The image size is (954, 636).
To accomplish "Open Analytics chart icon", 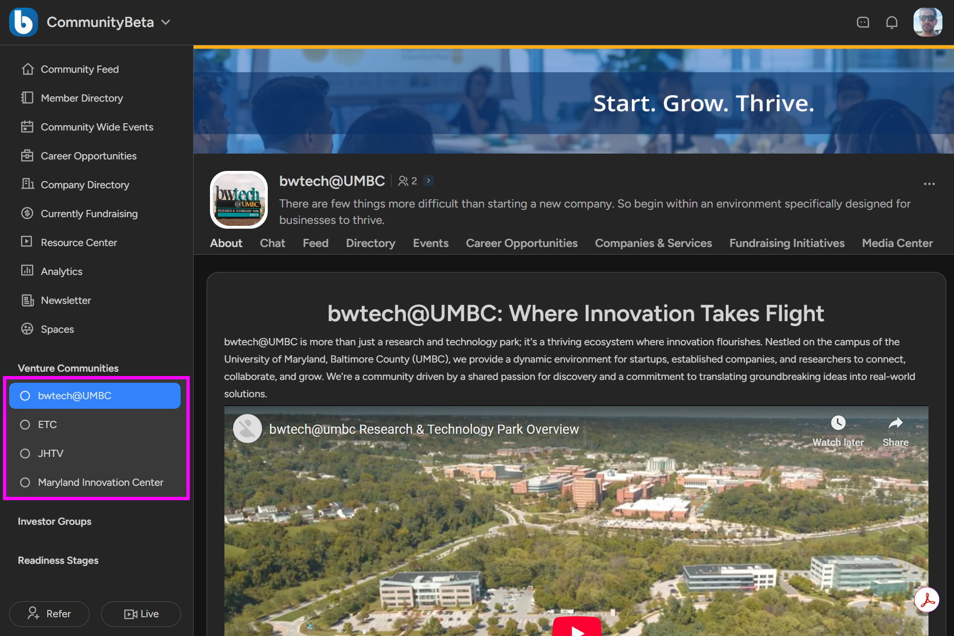I will 27,271.
